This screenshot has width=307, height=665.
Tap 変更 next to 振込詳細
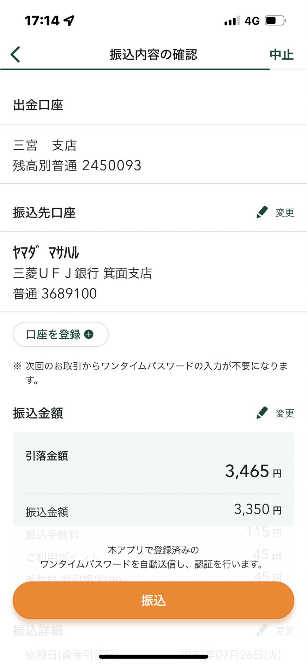coord(284,630)
